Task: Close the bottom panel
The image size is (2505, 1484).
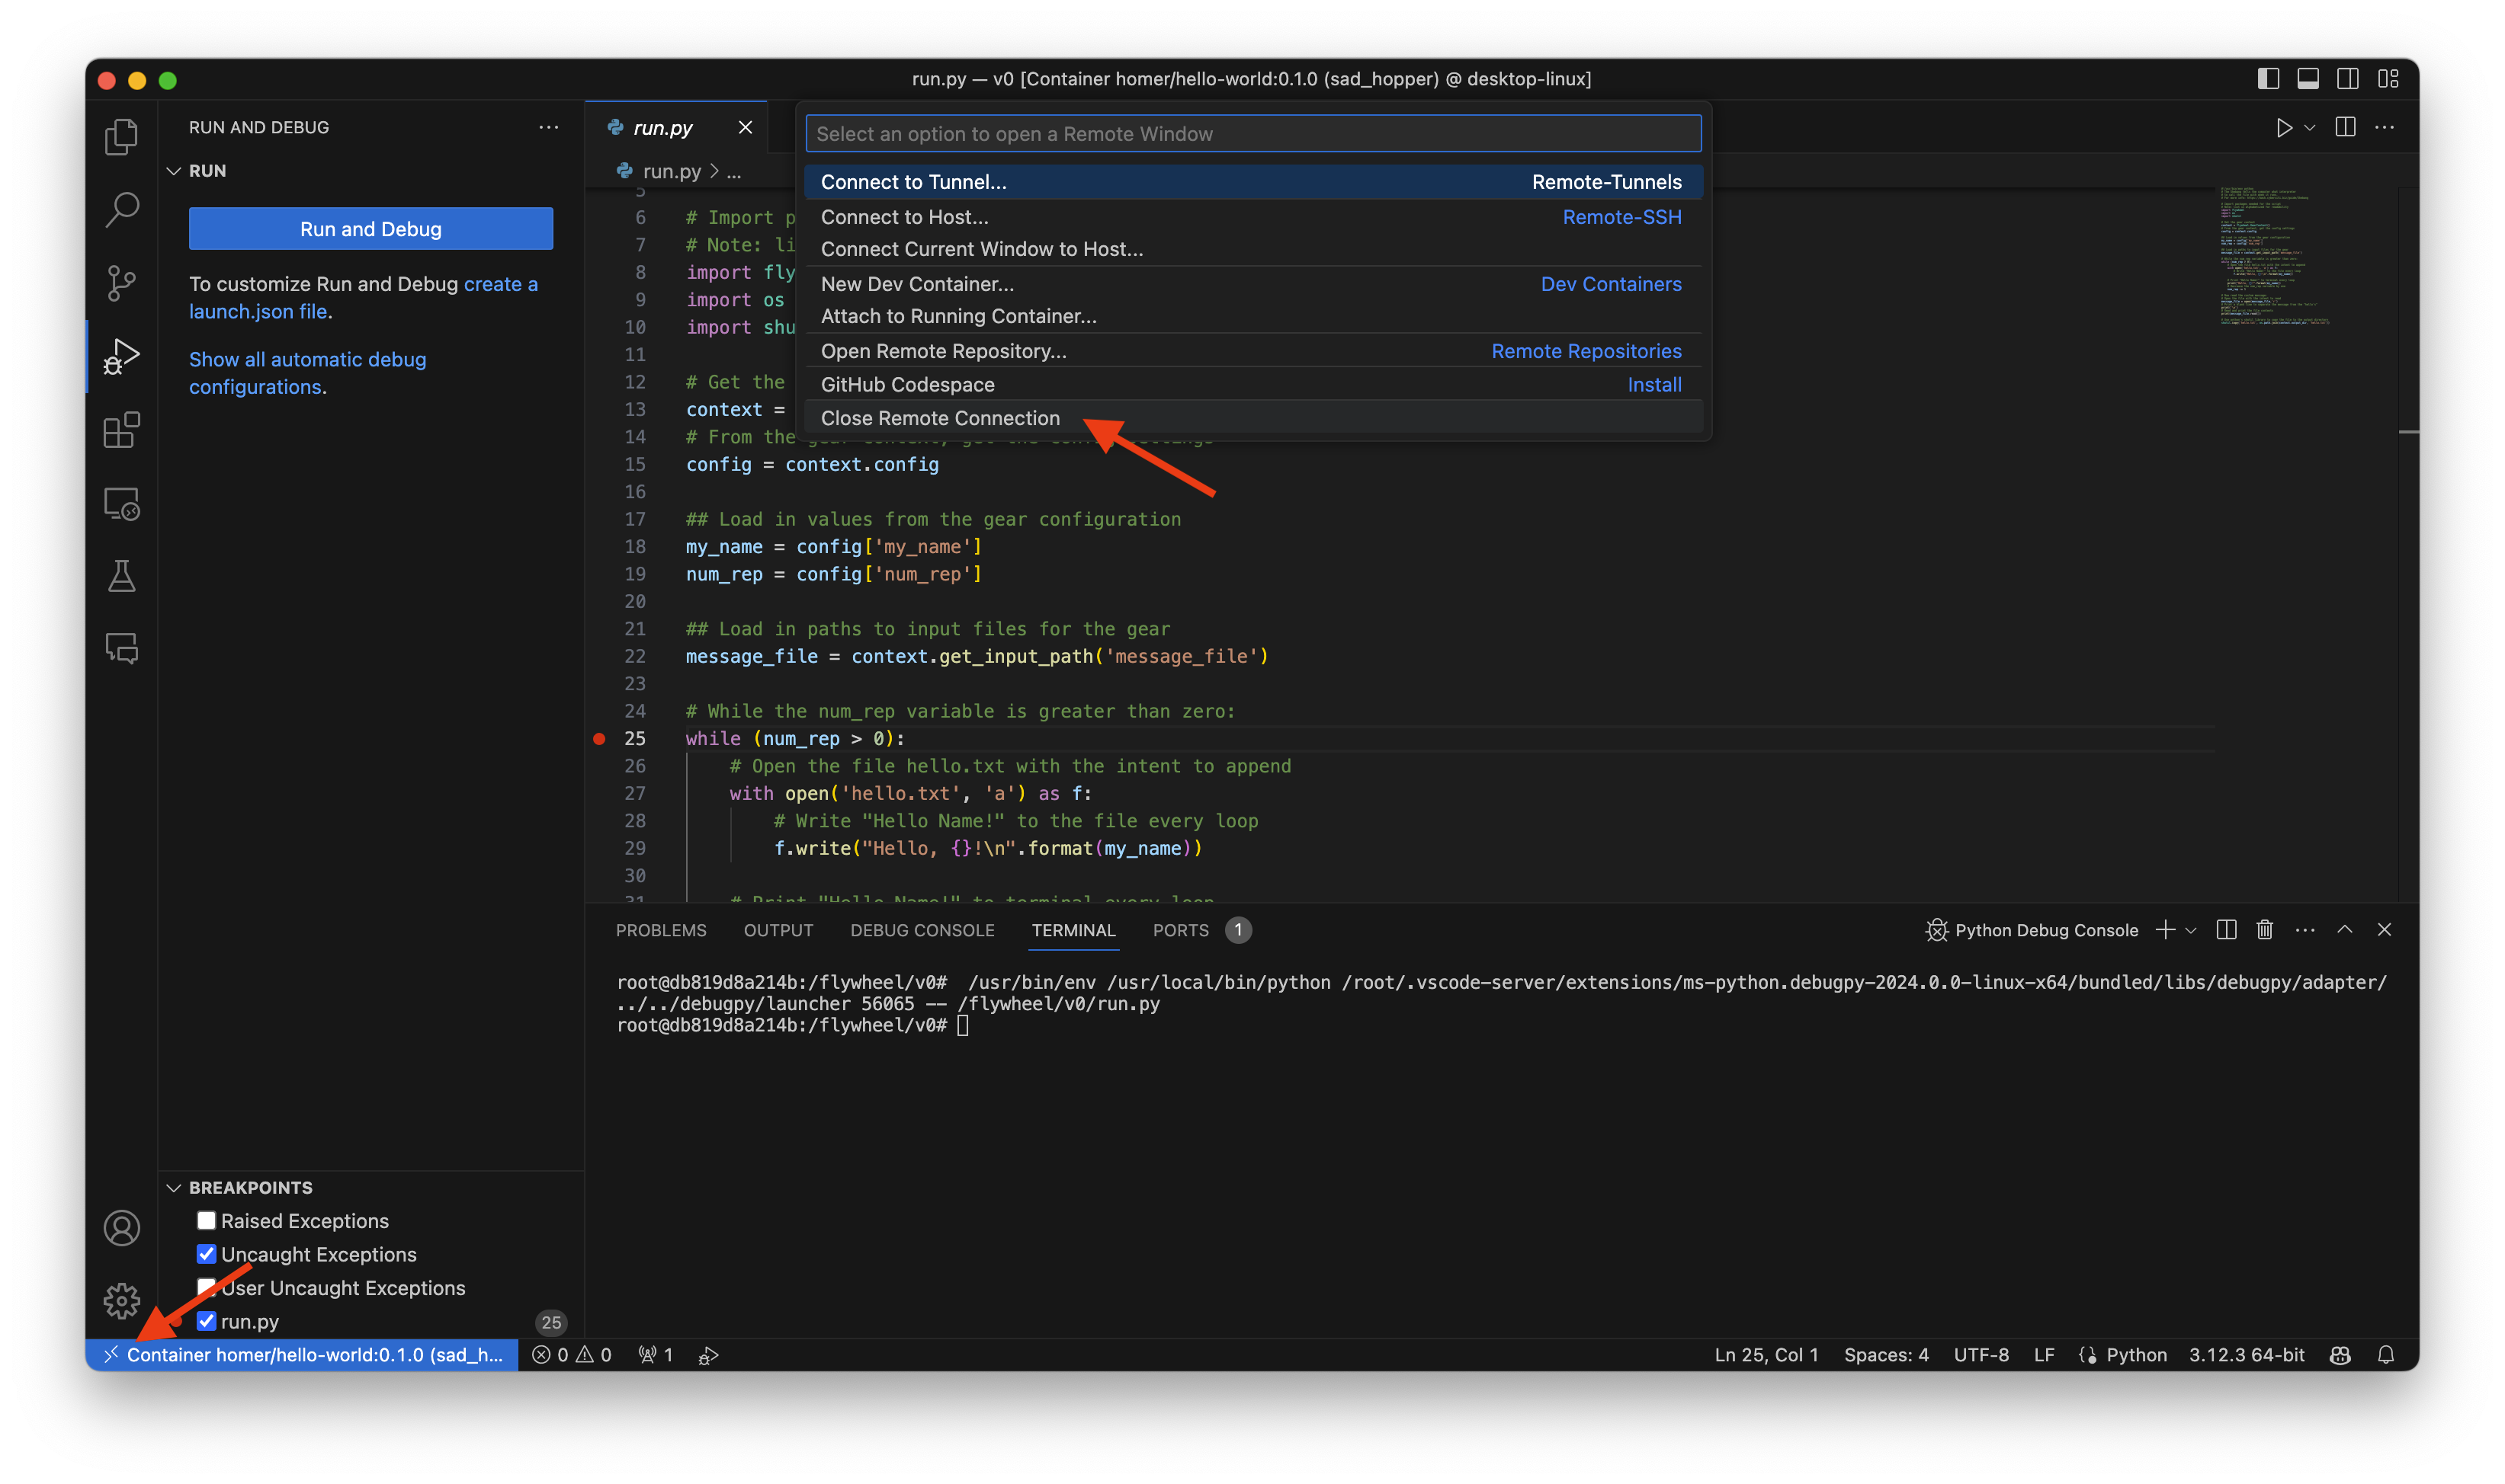Action: click(x=2384, y=930)
